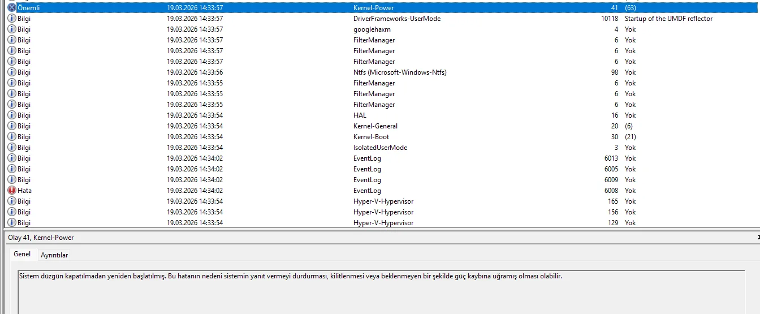Click event ID 10118

click(610, 19)
